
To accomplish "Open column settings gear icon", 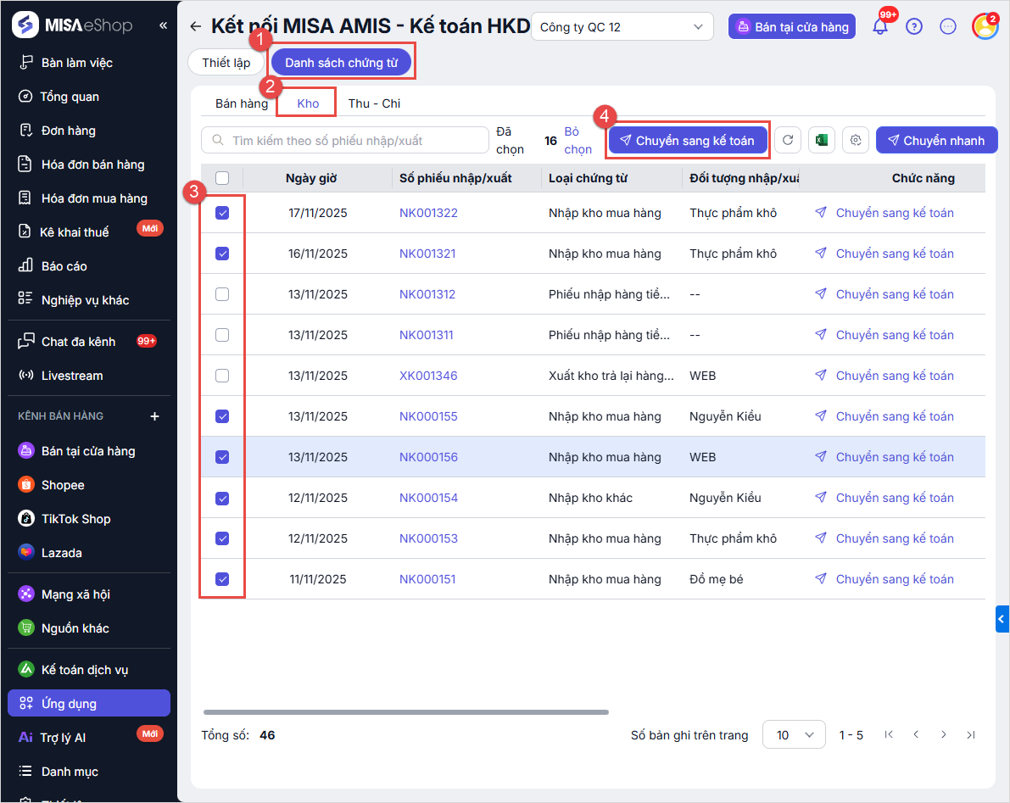I will pyautogui.click(x=856, y=141).
